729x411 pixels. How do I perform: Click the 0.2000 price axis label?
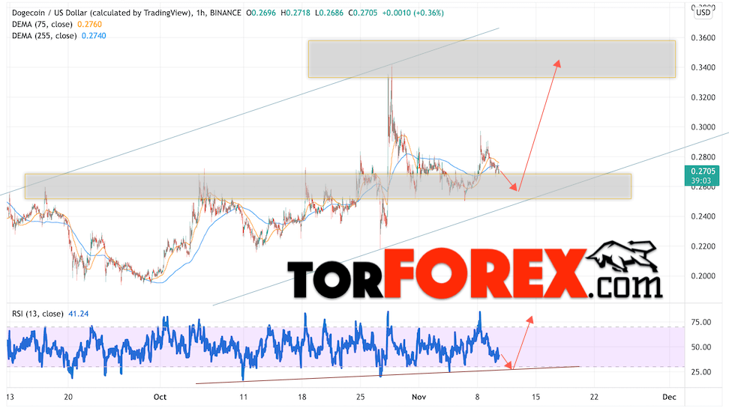point(703,276)
